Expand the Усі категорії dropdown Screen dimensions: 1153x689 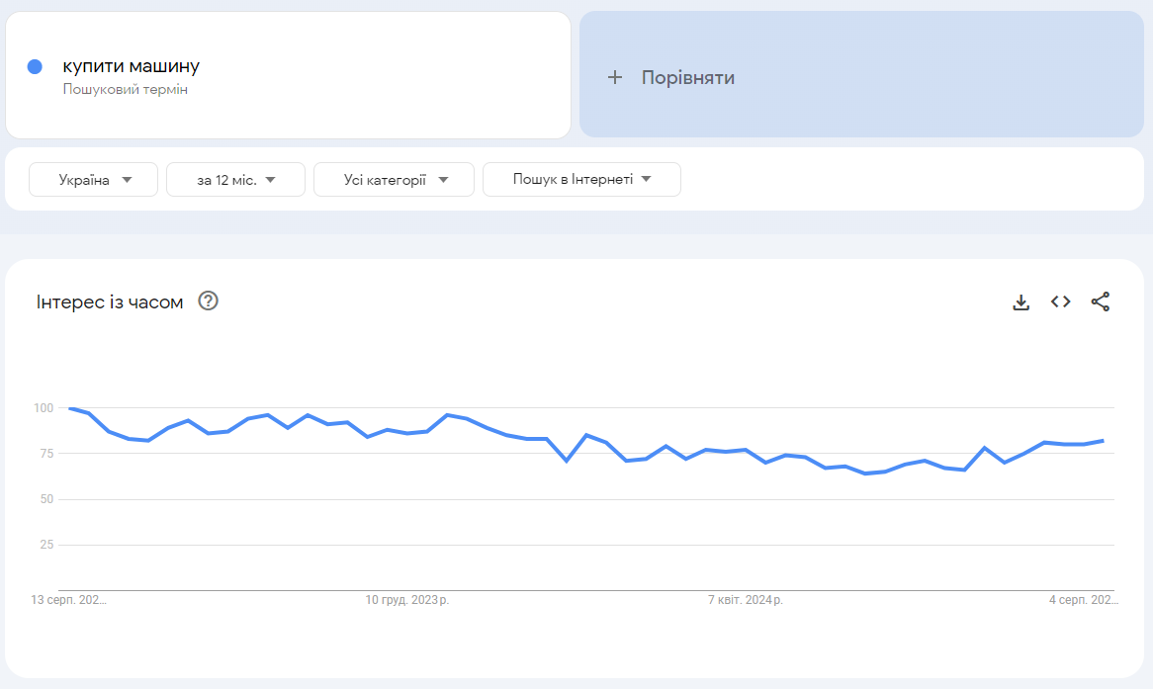pyautogui.click(x=394, y=180)
